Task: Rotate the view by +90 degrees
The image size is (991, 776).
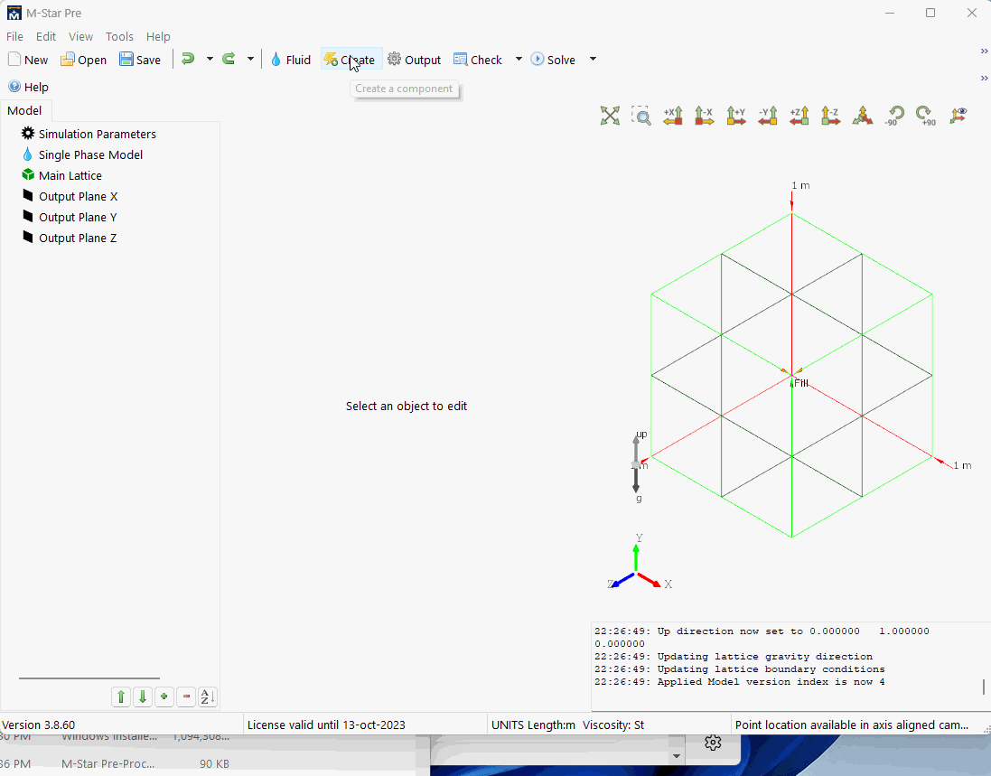Action: [926, 116]
